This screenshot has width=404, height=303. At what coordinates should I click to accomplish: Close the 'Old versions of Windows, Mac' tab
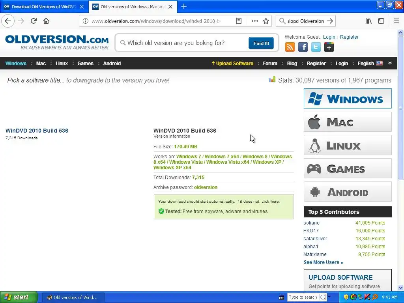point(170,7)
